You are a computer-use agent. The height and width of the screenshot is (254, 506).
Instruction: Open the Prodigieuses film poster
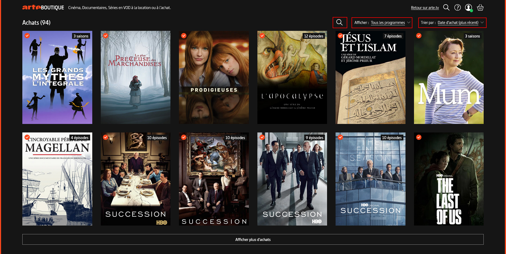(214, 77)
